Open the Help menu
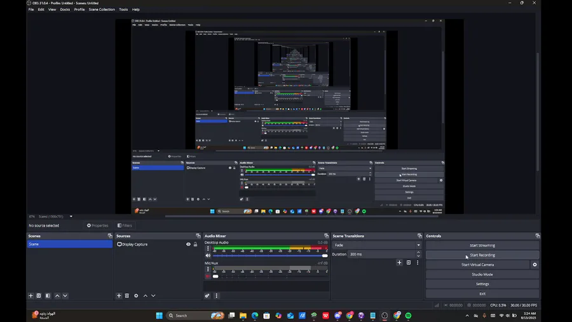This screenshot has width=572, height=322. click(136, 10)
